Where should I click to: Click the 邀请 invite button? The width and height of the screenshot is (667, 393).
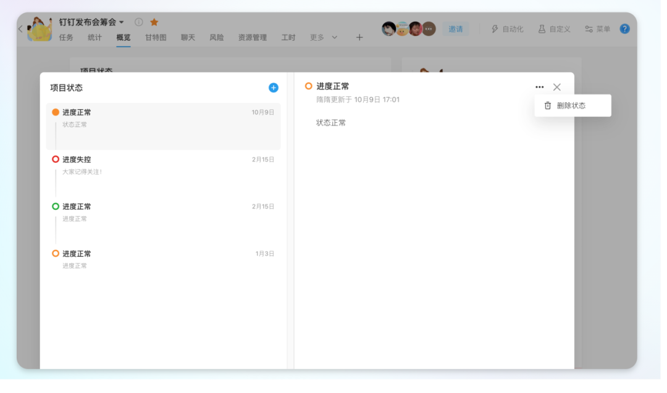pyautogui.click(x=456, y=29)
